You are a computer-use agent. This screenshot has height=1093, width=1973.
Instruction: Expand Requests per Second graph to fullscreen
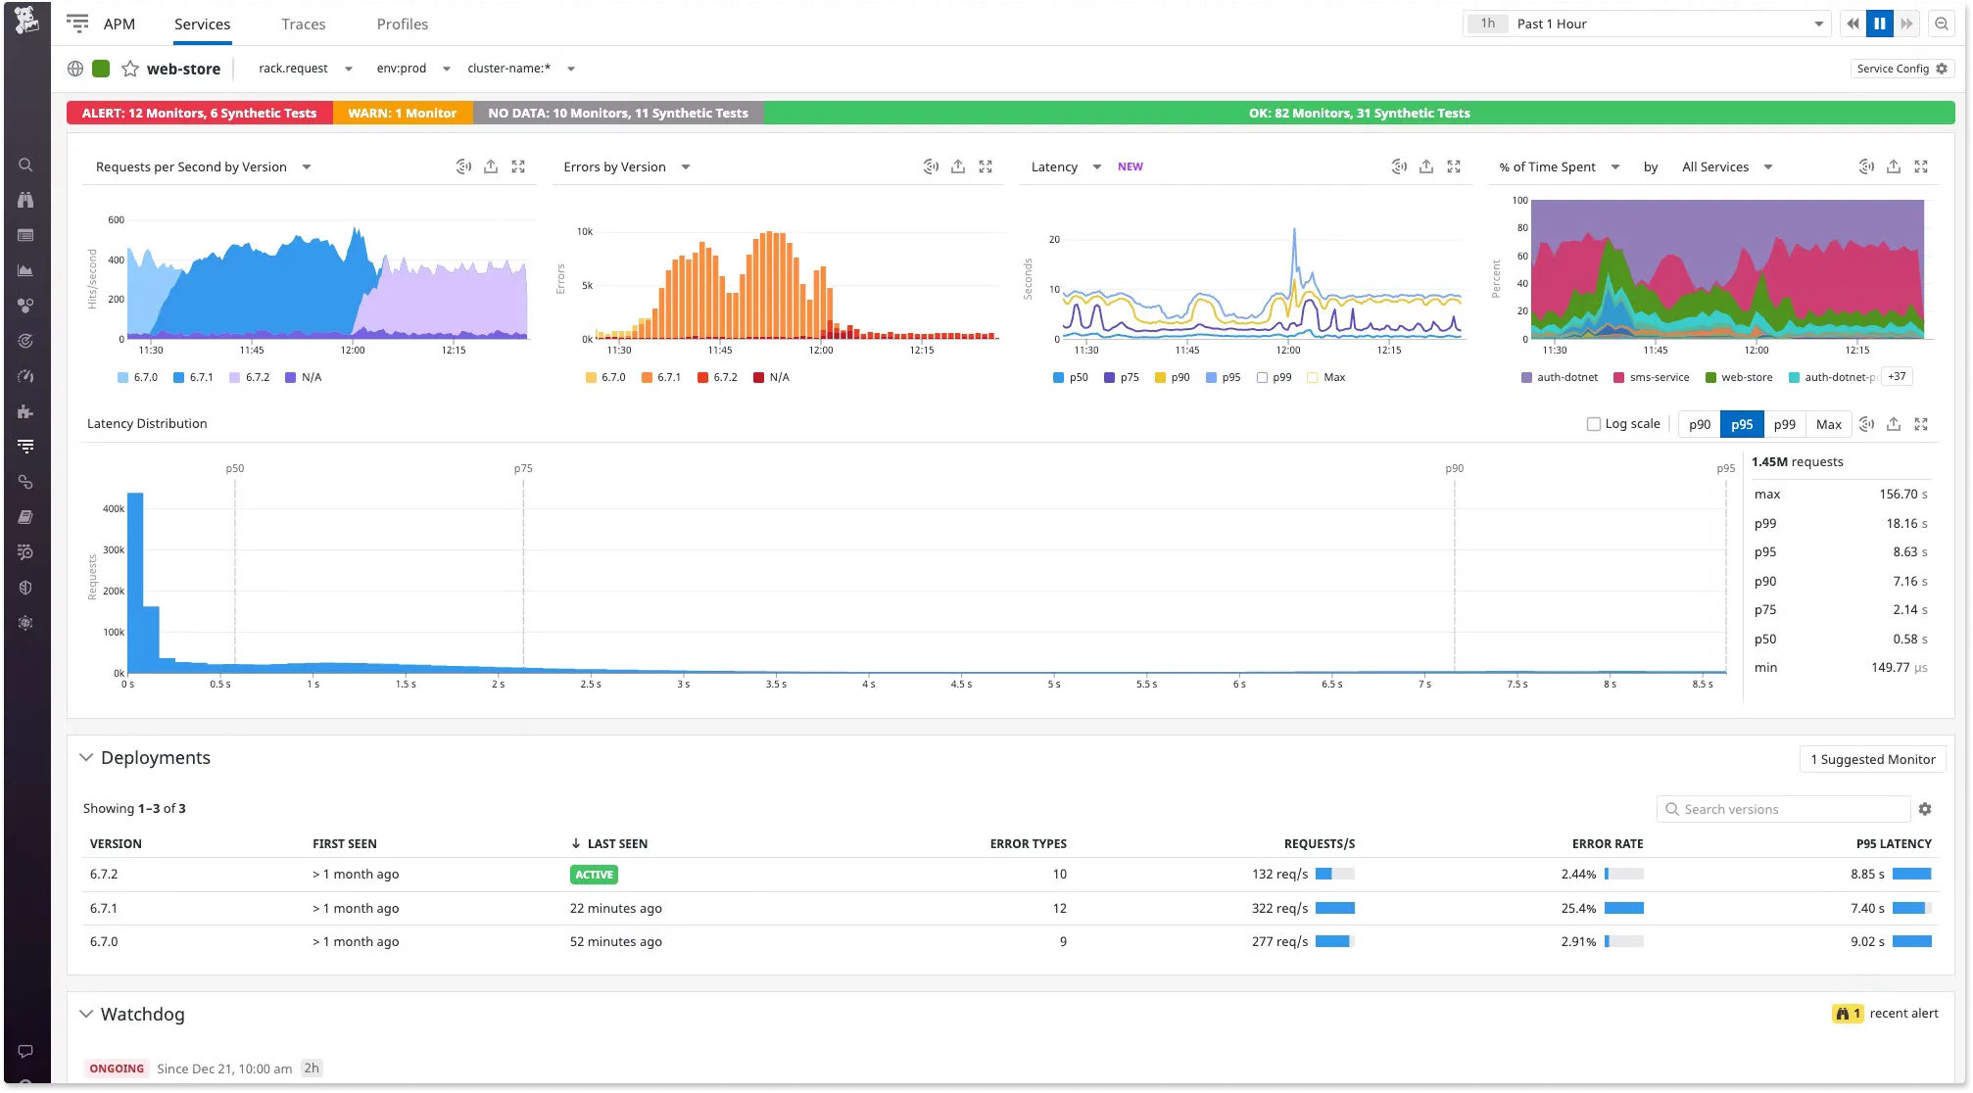tap(518, 166)
